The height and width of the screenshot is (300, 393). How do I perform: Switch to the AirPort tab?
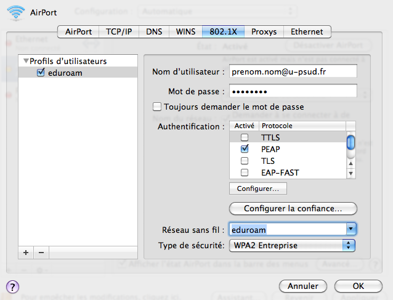(78, 32)
